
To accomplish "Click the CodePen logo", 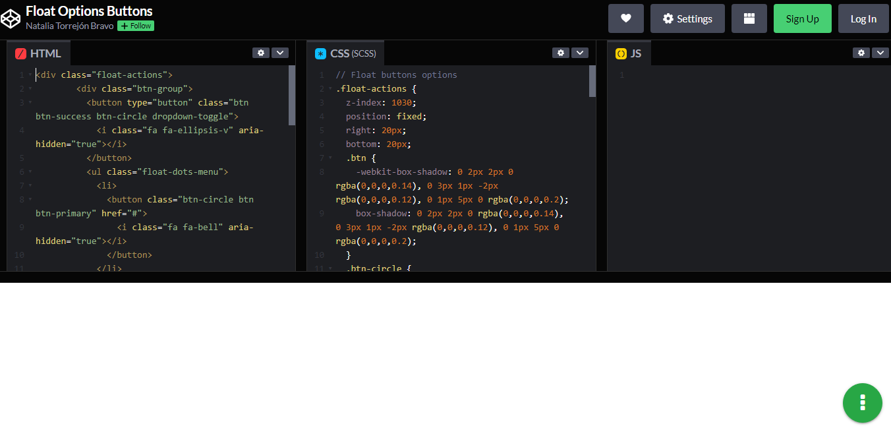I will pyautogui.click(x=11, y=18).
